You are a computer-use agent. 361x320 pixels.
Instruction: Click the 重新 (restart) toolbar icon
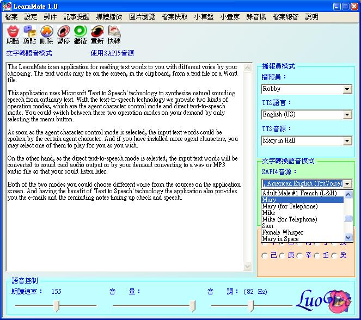pyautogui.click(x=97, y=31)
